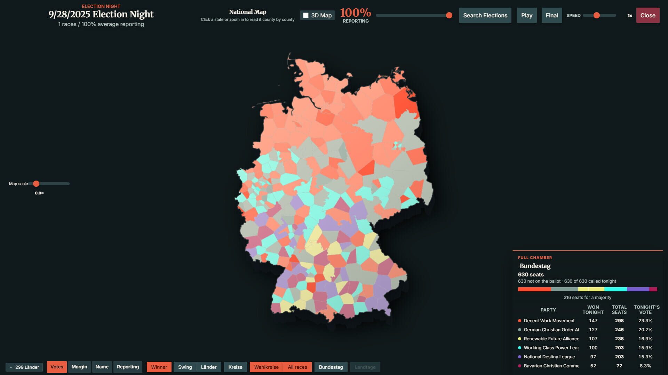668x375 pixels.
Task: Click the magenta dot beside Bavarian Christian
Action: tap(520, 366)
